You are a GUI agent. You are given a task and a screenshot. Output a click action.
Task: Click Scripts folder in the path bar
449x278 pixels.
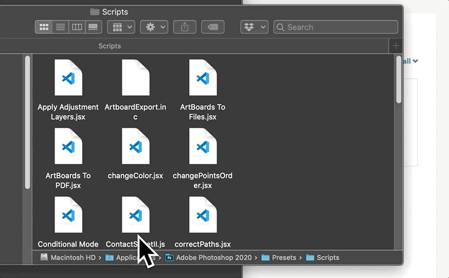323,257
